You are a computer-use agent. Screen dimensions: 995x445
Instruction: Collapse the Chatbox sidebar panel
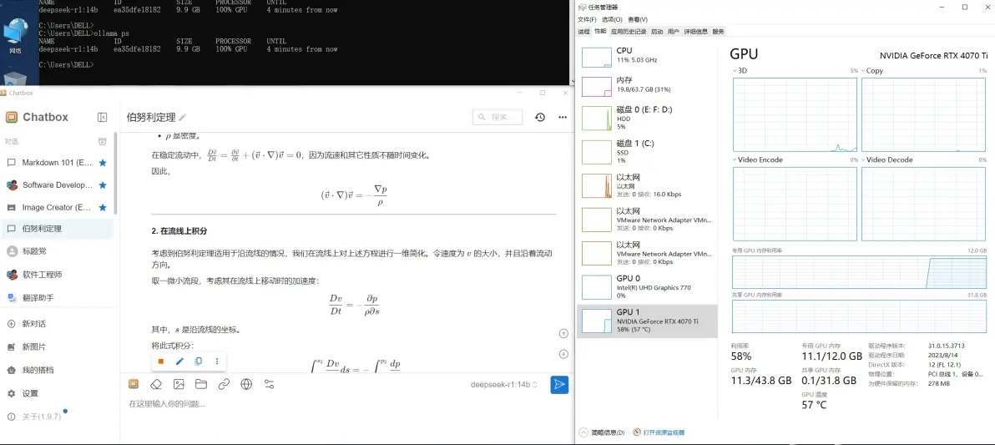point(102,118)
